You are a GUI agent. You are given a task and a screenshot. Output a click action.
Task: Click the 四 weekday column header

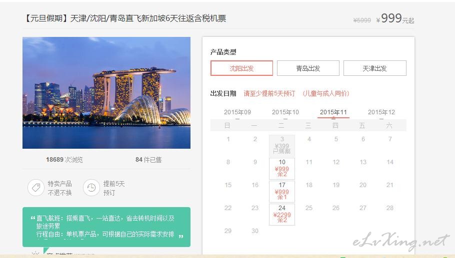click(x=335, y=125)
